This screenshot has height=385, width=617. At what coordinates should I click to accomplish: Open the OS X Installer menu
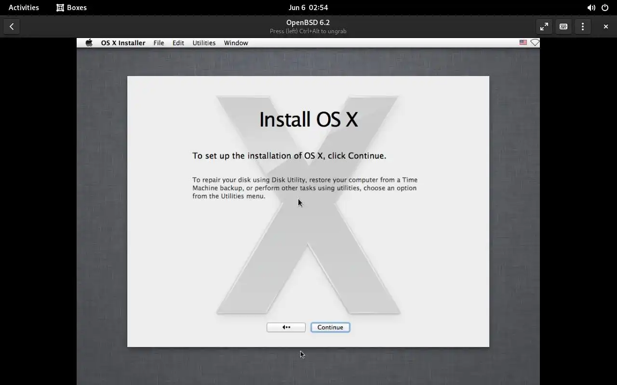coord(123,43)
